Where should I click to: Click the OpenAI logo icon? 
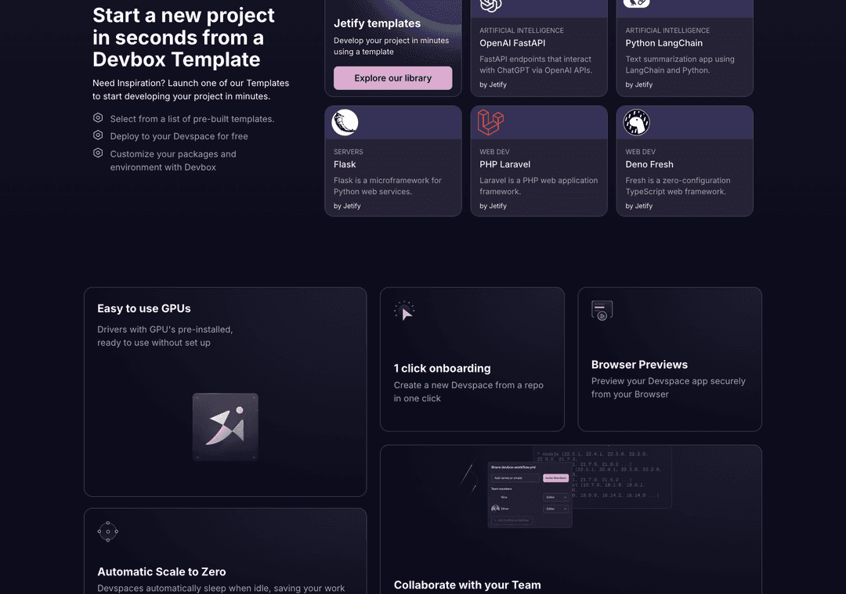[x=490, y=4]
